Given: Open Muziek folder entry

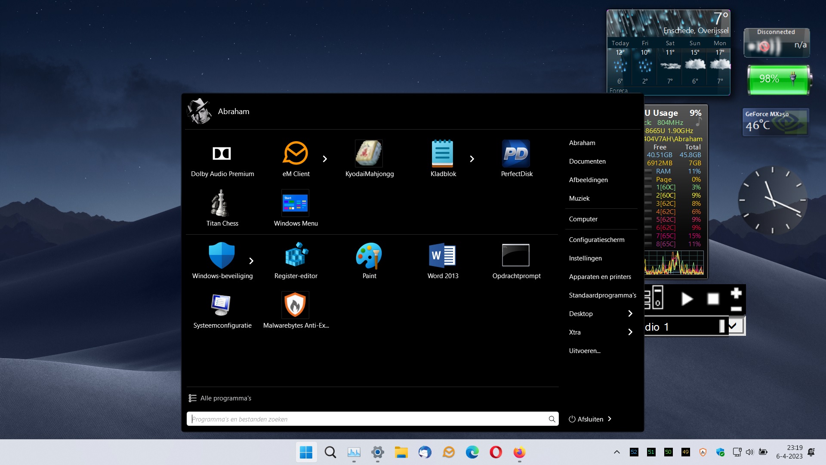Looking at the screenshot, I should click(579, 198).
